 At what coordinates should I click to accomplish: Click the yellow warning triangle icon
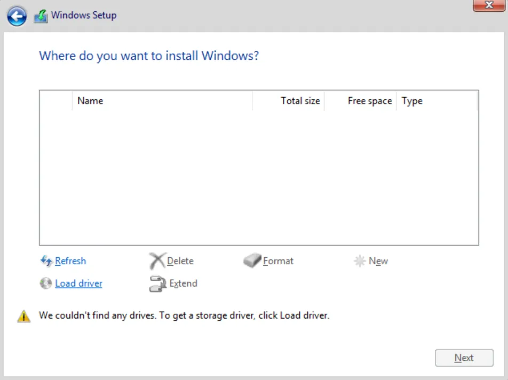23,315
